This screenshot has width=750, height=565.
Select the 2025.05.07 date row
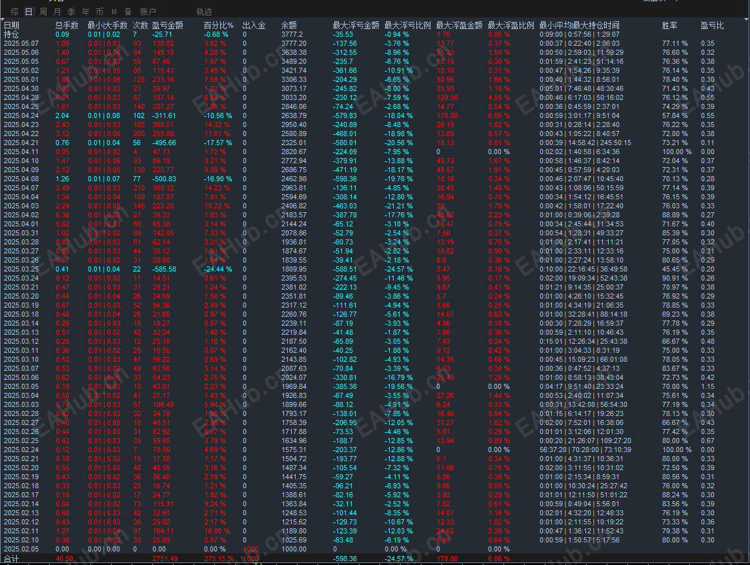click(x=375, y=43)
